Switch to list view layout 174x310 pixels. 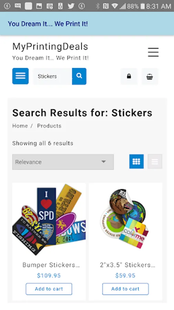[155, 162]
